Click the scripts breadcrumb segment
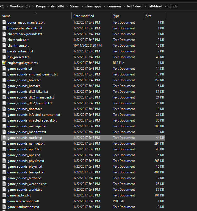The width and height of the screenshot is (197, 211). tap(173, 6)
